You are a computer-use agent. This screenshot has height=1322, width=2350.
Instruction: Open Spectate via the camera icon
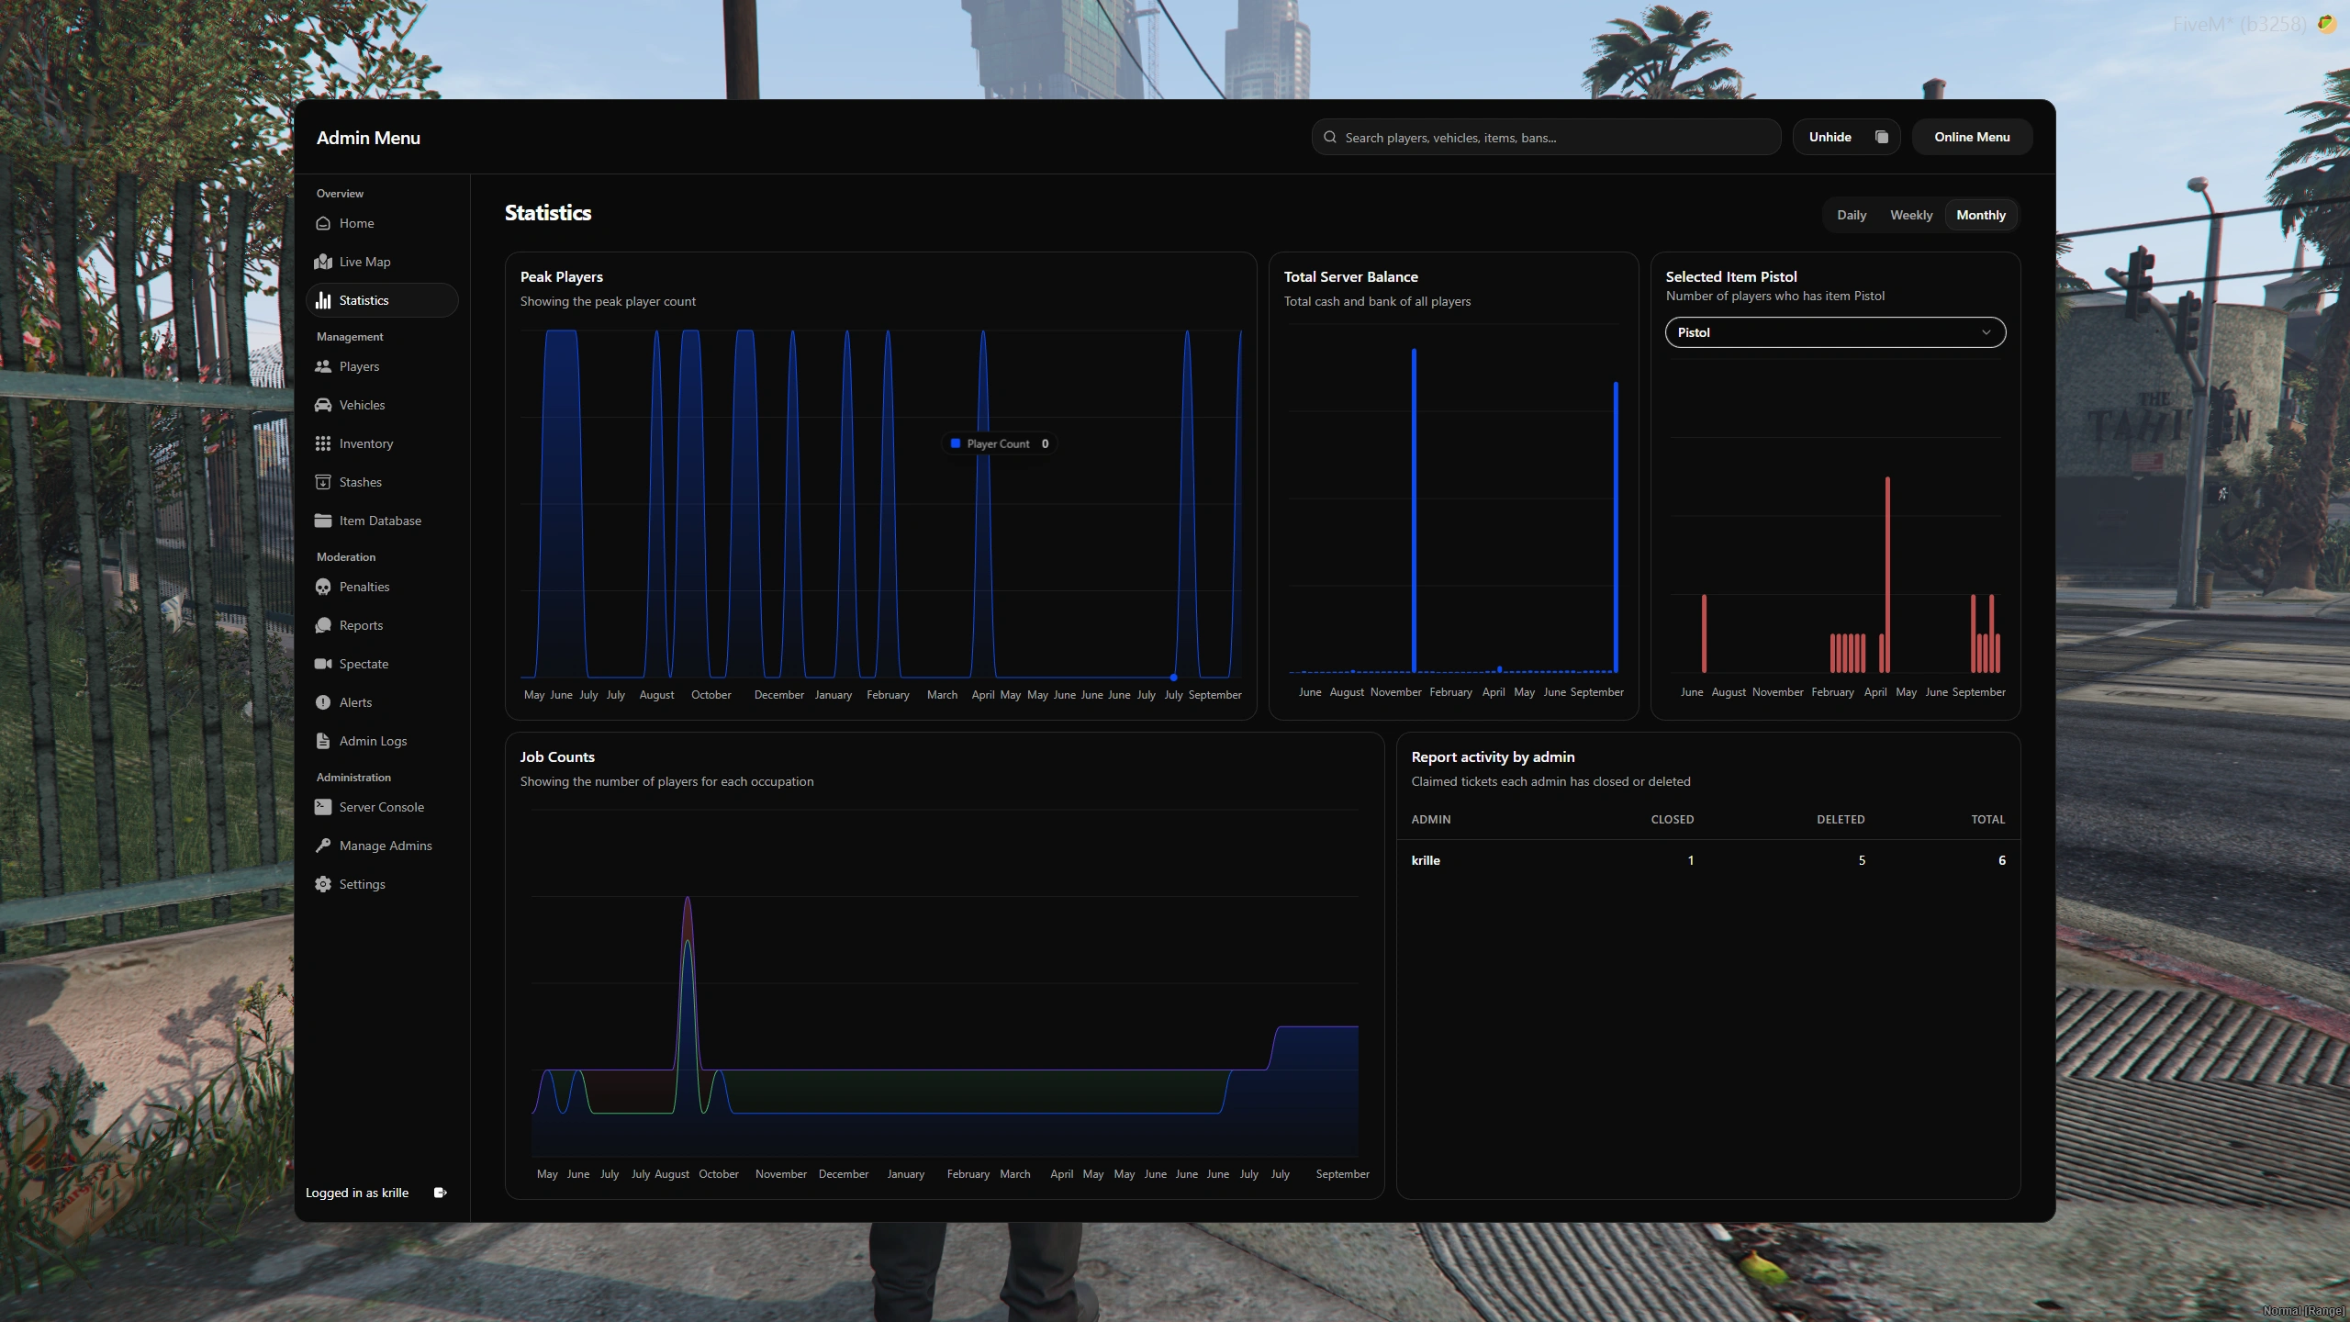323,664
